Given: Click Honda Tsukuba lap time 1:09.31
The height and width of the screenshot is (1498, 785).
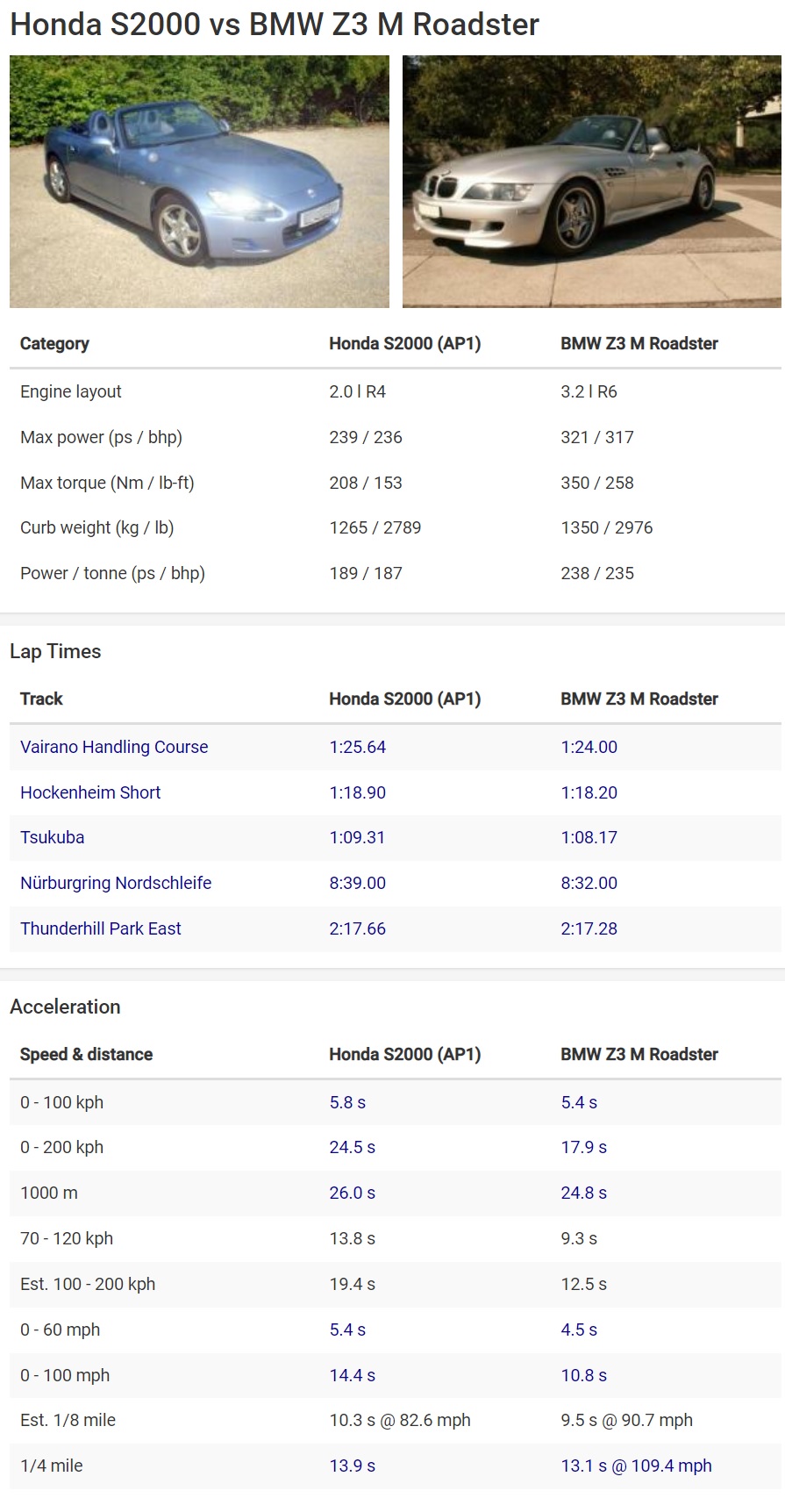Looking at the screenshot, I should click(x=357, y=837).
